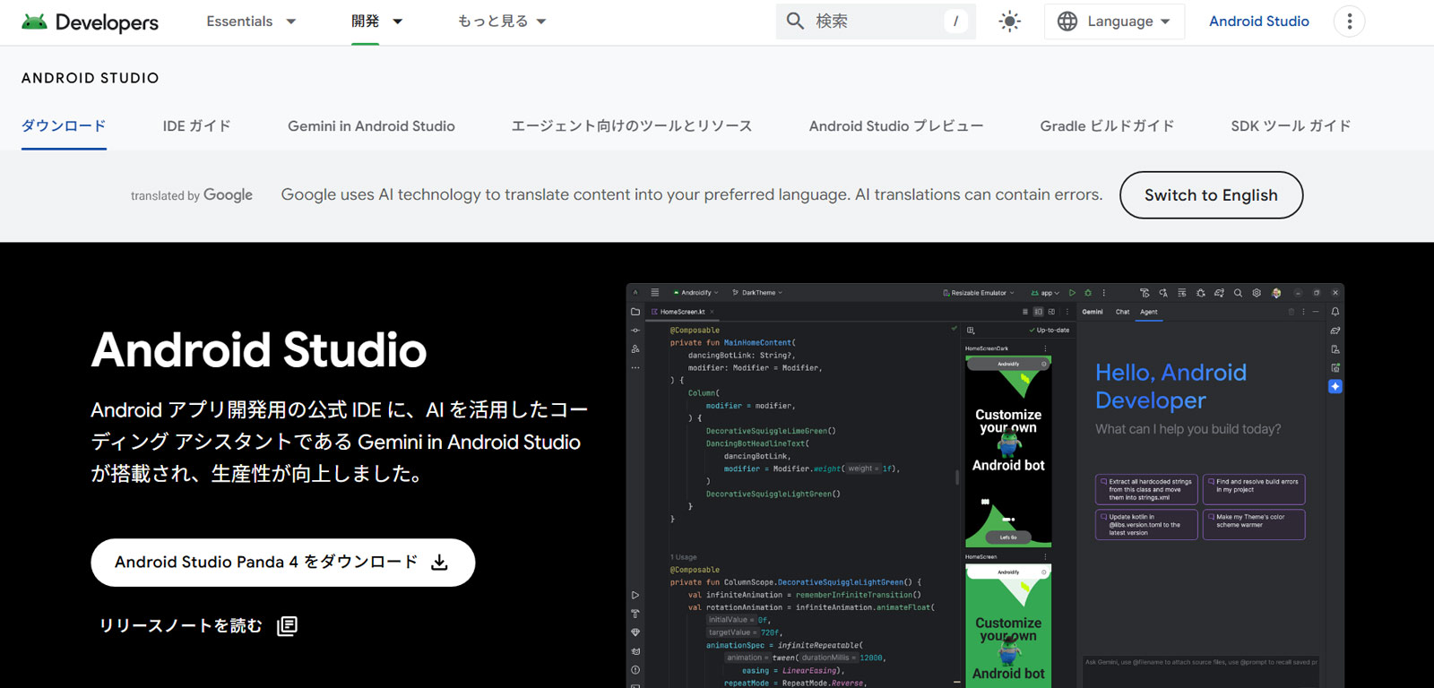This screenshot has width=1434, height=688.
Task: Click 'Make my Theme's color scheme warmer' card
Action: pyautogui.click(x=1254, y=524)
